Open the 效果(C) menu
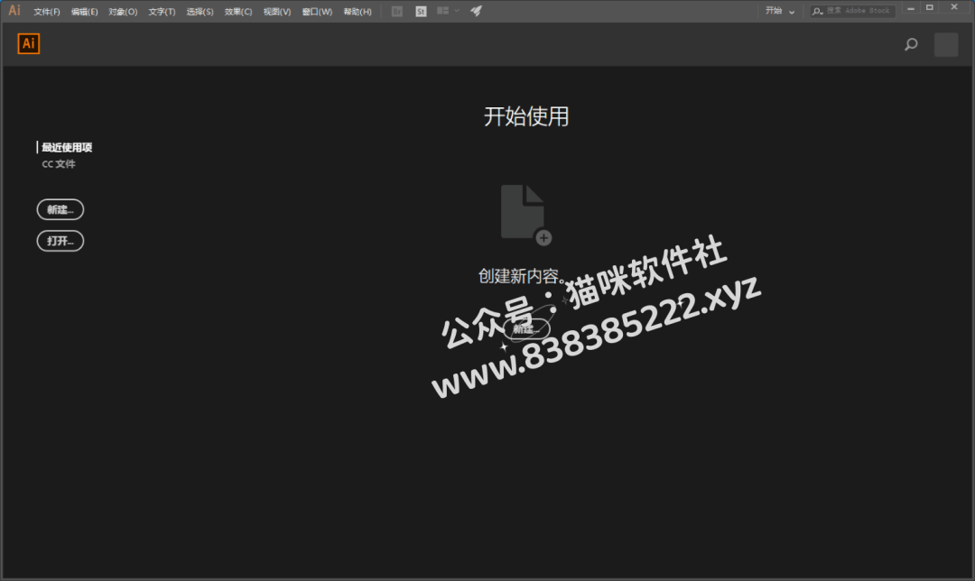Screen dimensions: 975x581 238,12
